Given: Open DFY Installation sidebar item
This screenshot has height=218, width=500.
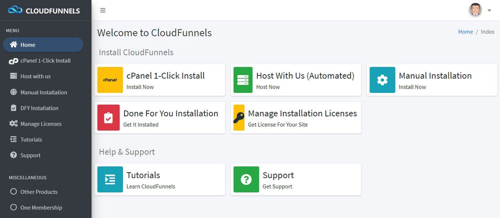Looking at the screenshot, I should pos(43,108).
